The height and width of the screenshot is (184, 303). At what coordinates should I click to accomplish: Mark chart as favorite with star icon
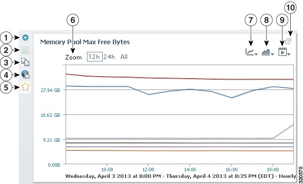click(x=25, y=87)
